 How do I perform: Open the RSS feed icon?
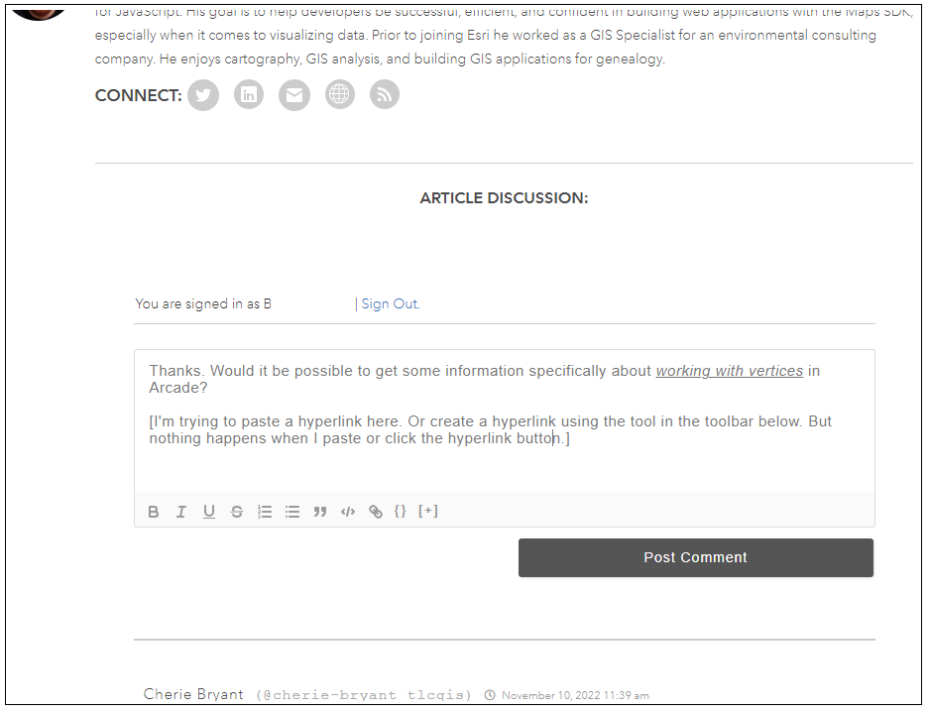tap(385, 95)
